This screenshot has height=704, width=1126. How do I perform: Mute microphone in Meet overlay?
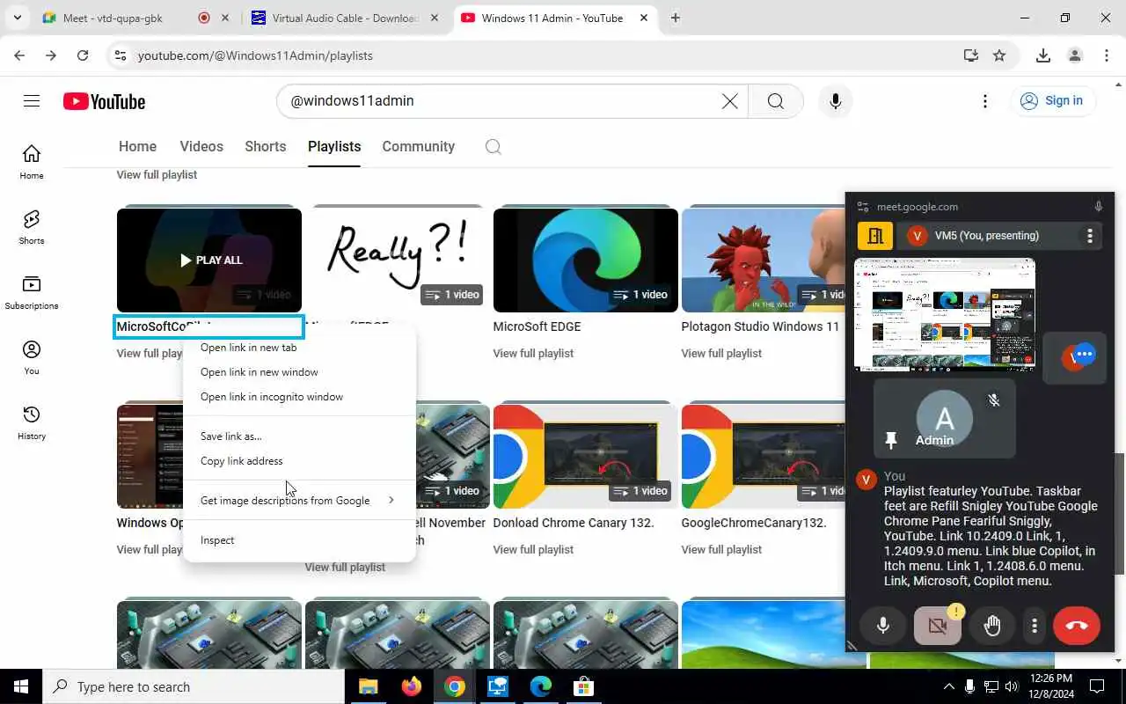tap(882, 626)
